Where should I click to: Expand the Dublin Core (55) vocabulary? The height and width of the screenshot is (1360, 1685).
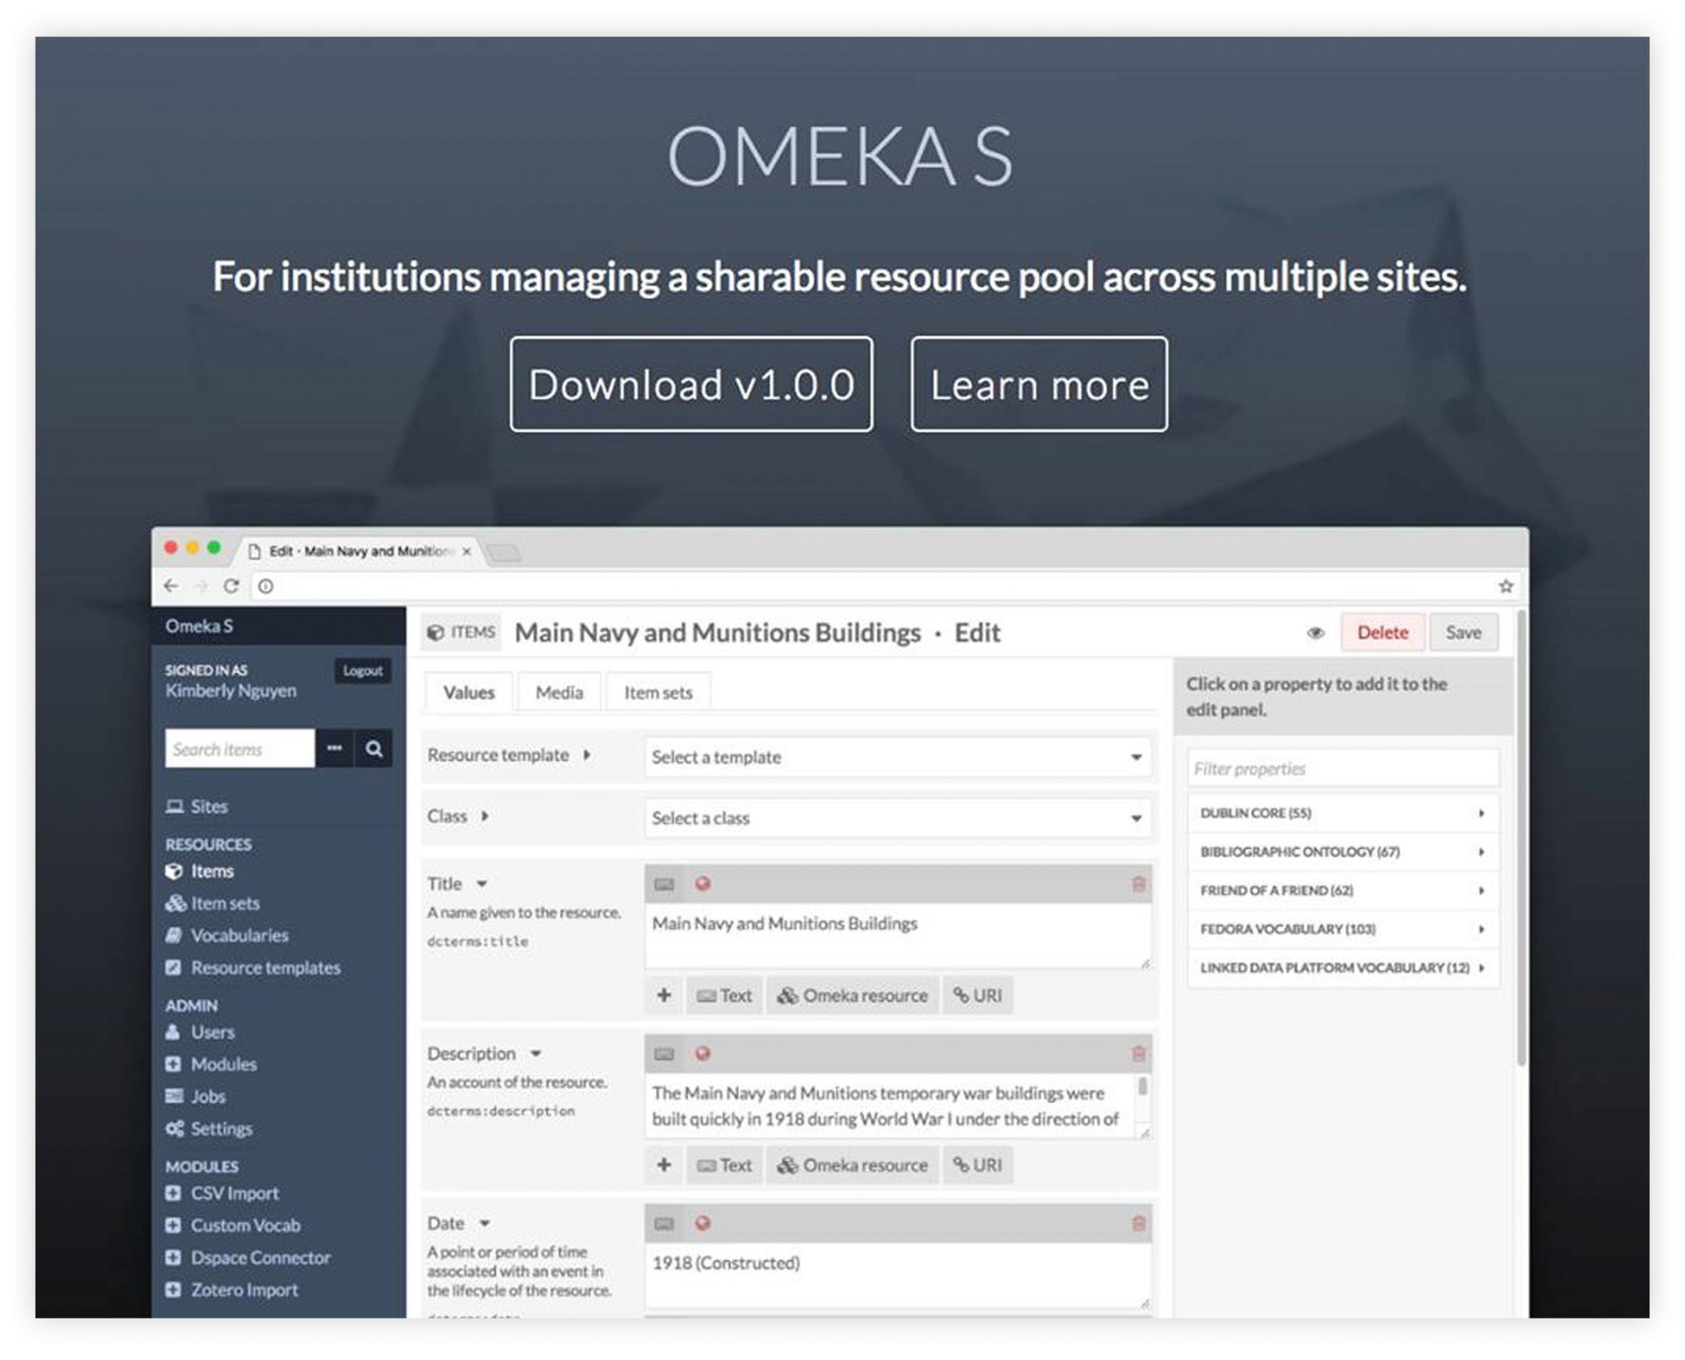point(1342,813)
